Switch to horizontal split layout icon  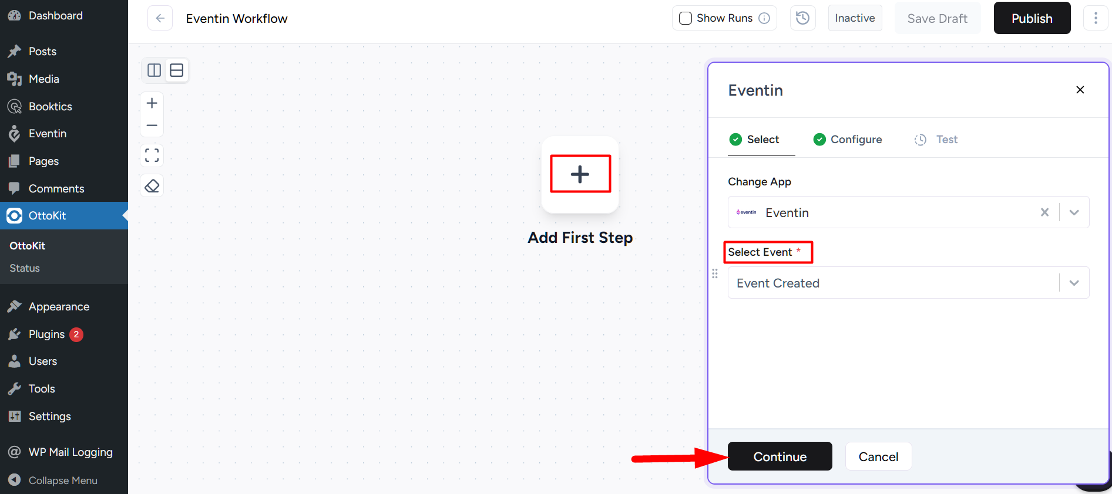coord(177,70)
